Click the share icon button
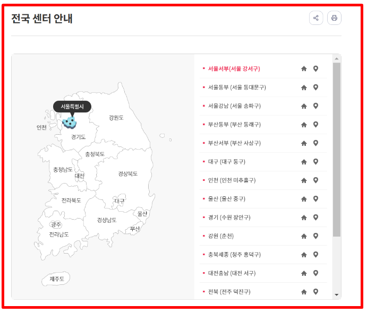 point(316,18)
